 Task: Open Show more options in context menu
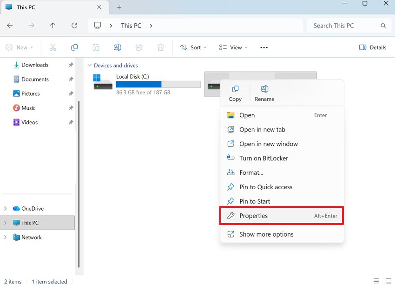[x=266, y=234]
